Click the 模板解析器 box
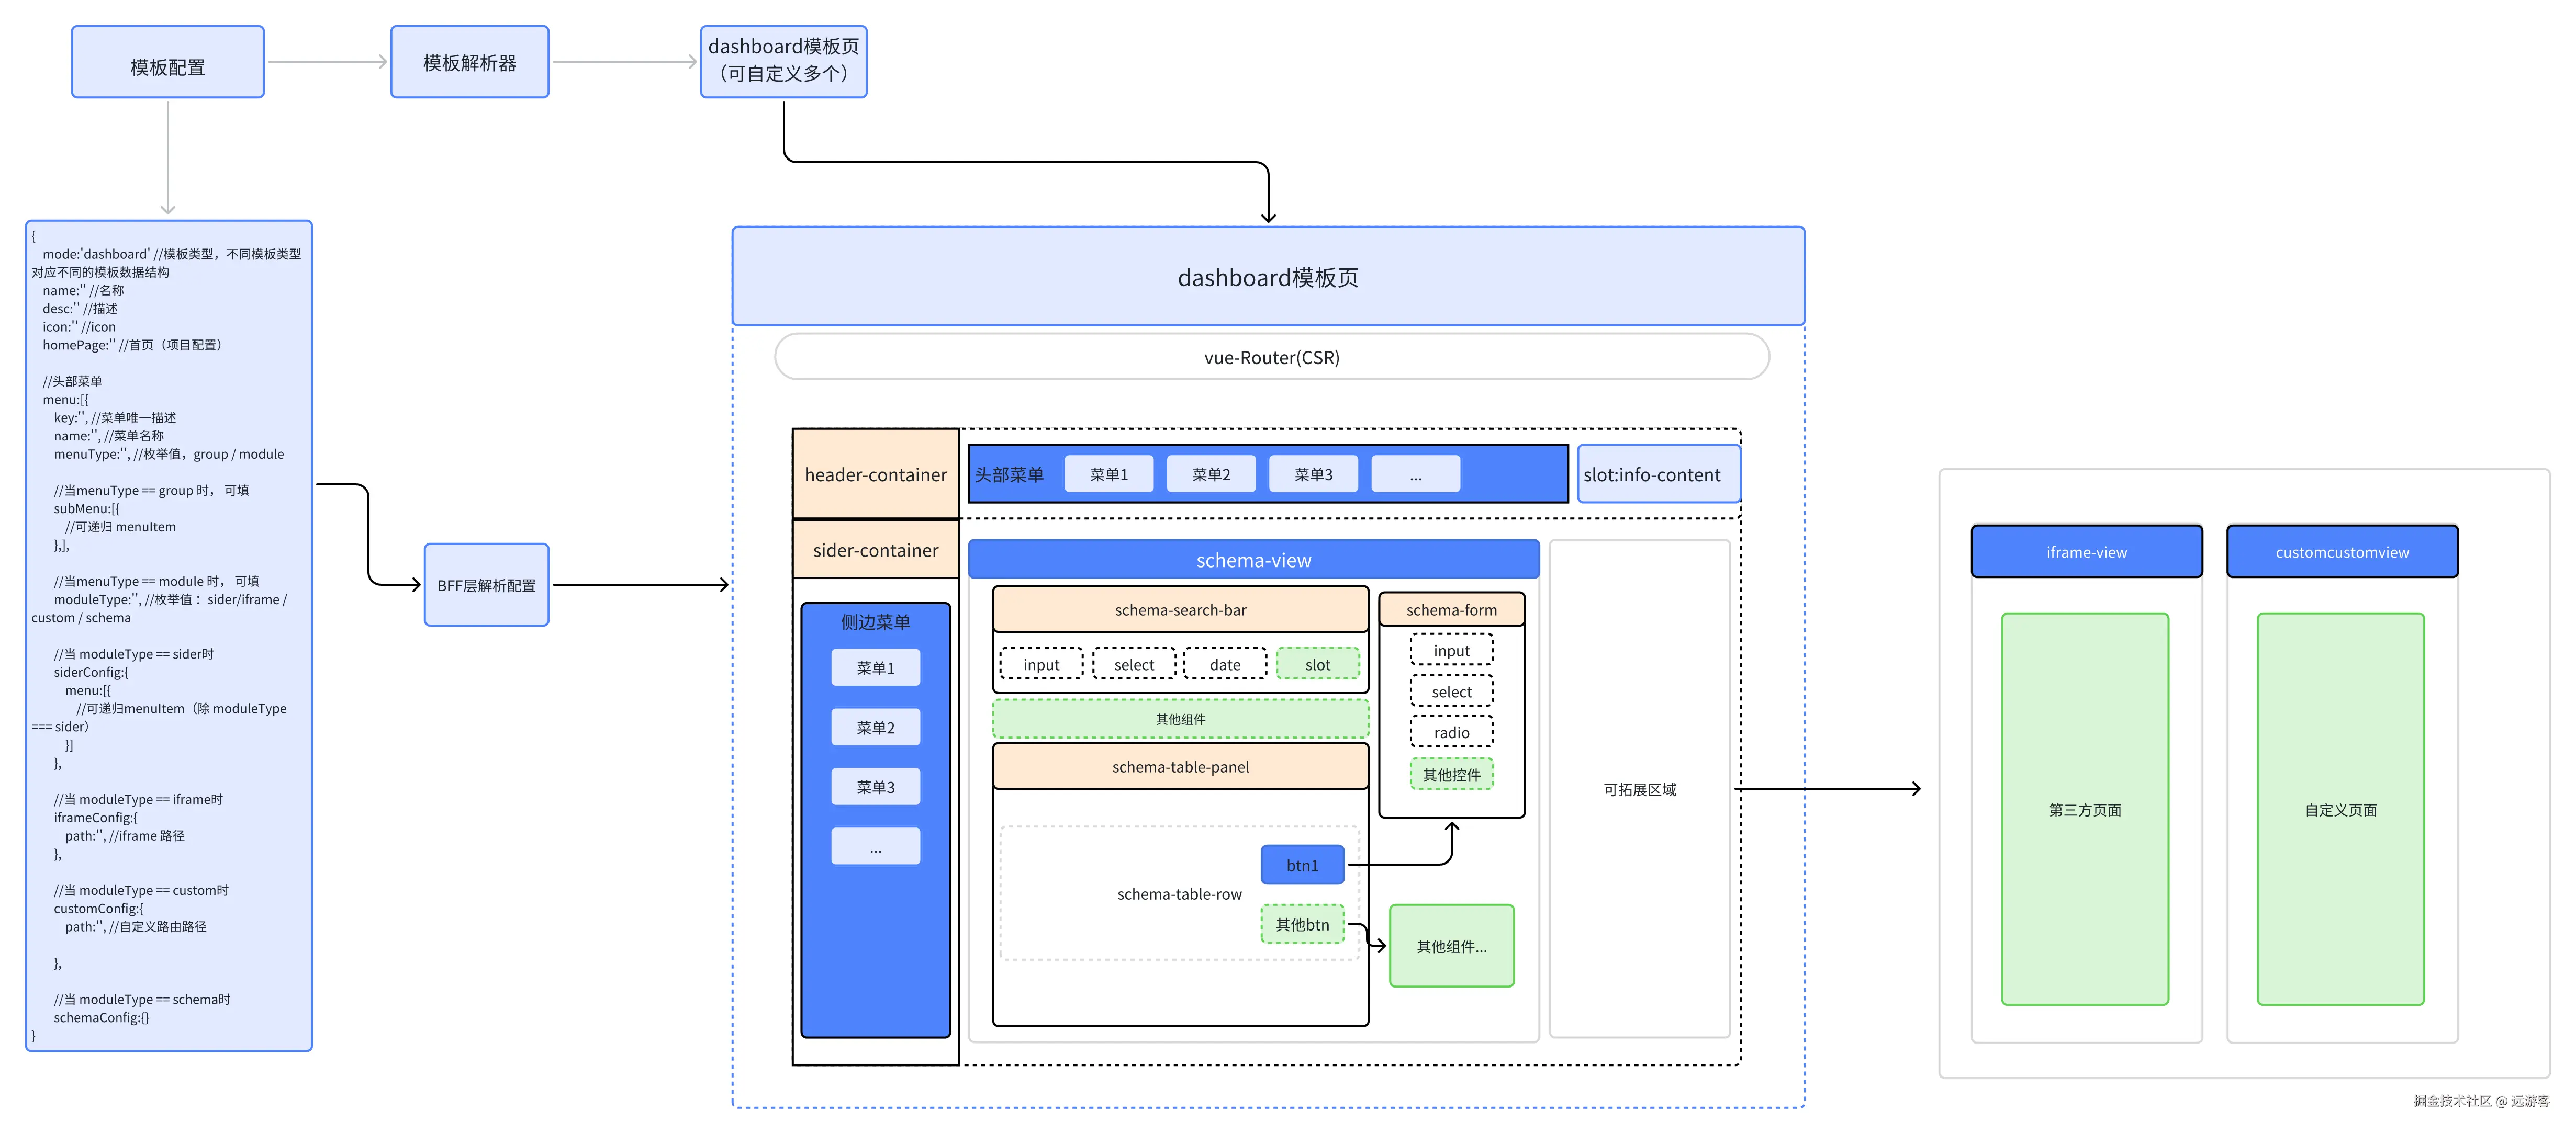 [469, 63]
